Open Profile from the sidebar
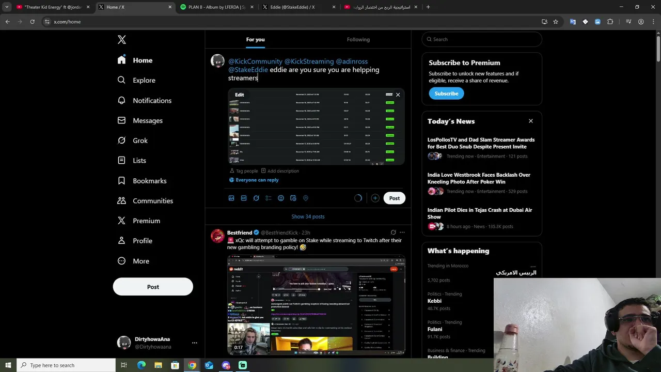Screen dimensions: 661x372 pyautogui.click(x=135, y=241)
